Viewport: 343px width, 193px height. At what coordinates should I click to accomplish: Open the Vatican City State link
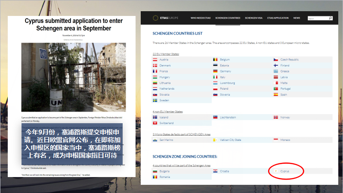point(230,140)
